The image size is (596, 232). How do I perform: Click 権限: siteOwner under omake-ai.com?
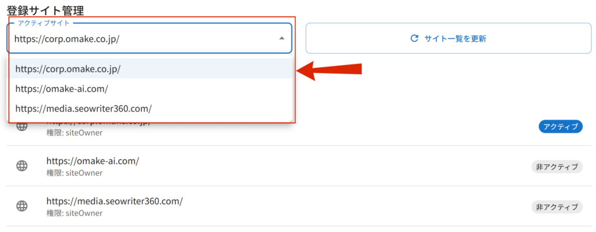click(74, 173)
